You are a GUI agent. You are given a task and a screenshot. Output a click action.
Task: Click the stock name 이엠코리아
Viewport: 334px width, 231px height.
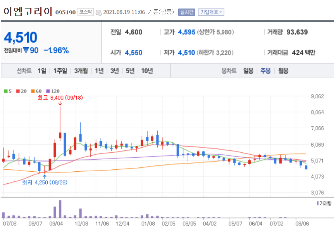coord(28,11)
